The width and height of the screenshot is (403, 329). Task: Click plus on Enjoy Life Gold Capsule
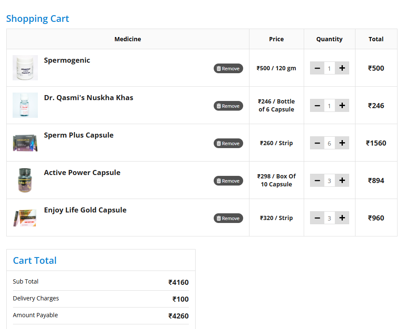[x=342, y=218]
